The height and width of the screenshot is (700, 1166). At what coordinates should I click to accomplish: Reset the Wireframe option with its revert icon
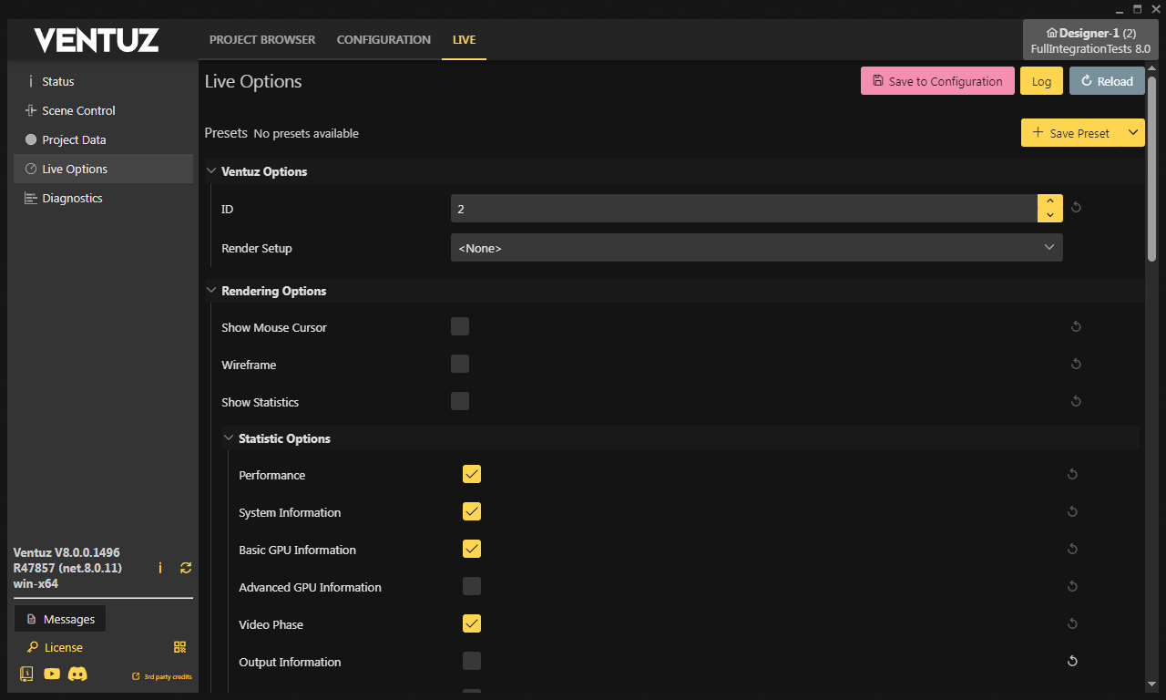coord(1076,365)
